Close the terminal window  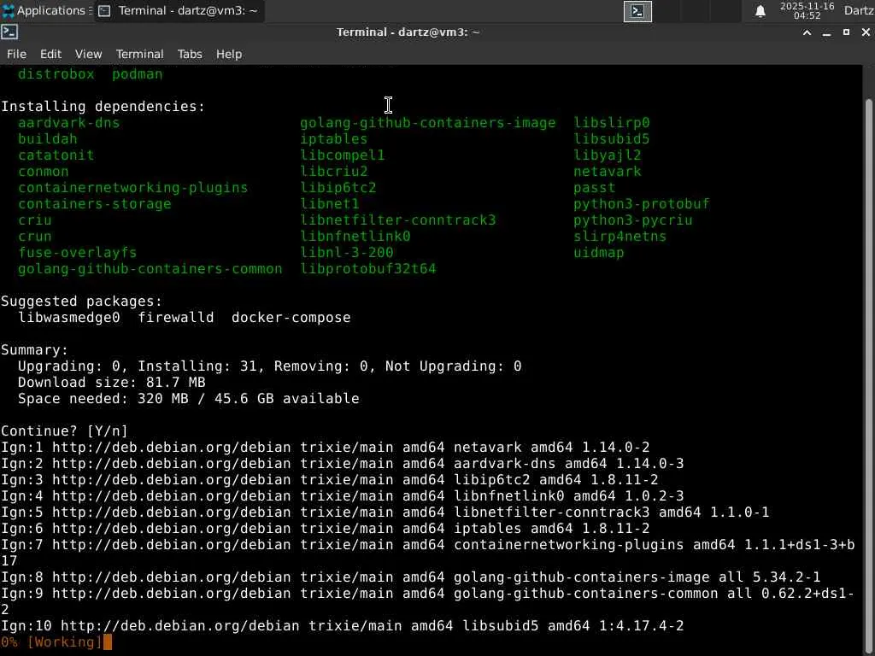pyautogui.click(x=865, y=32)
